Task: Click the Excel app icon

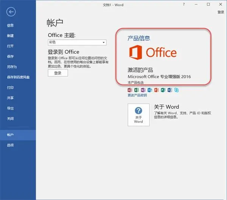Action: pyautogui.click(x=137, y=90)
